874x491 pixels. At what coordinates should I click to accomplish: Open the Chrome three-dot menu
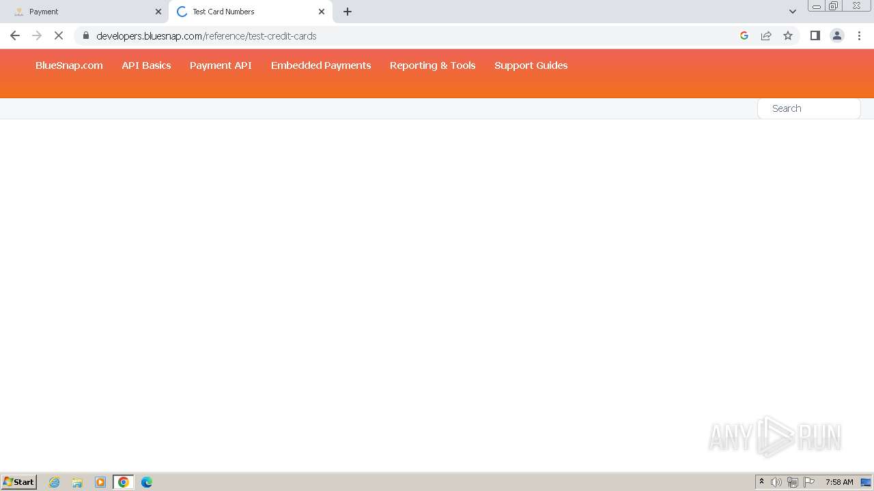pyautogui.click(x=859, y=35)
